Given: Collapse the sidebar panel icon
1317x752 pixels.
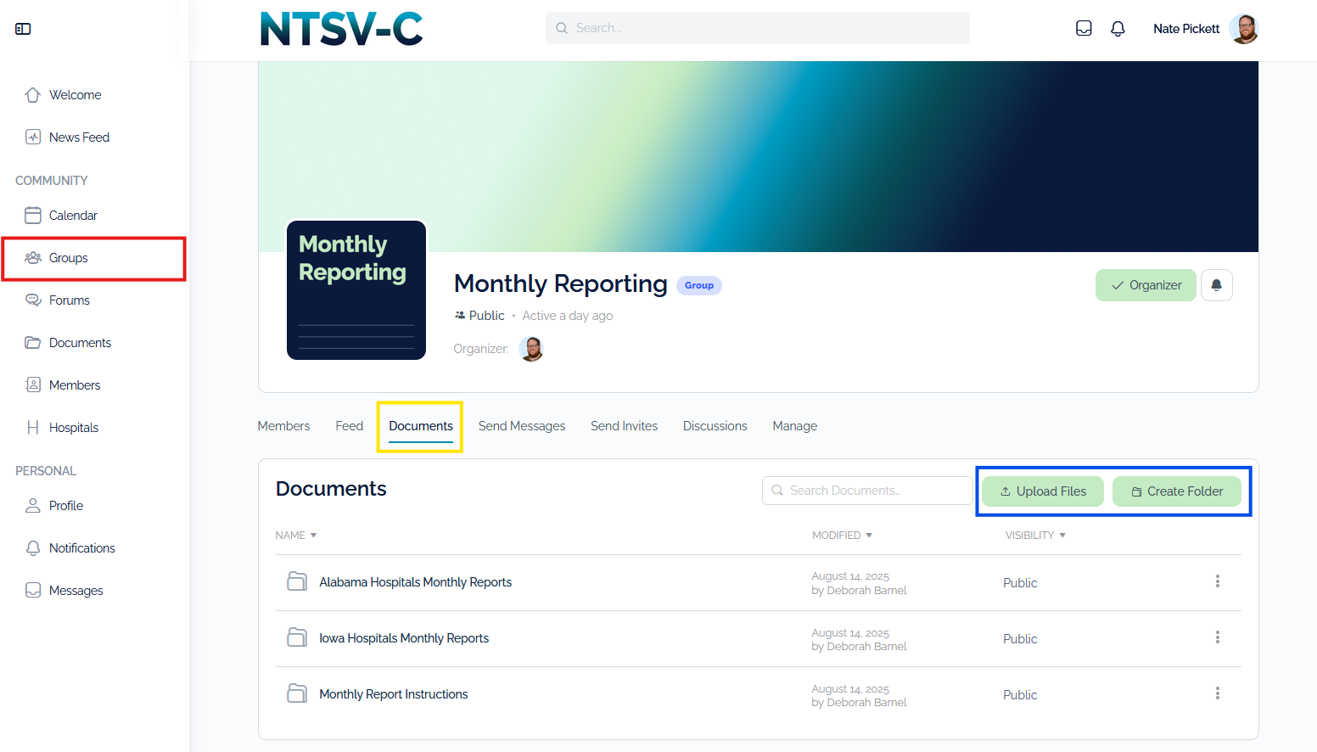Looking at the screenshot, I should pos(23,29).
